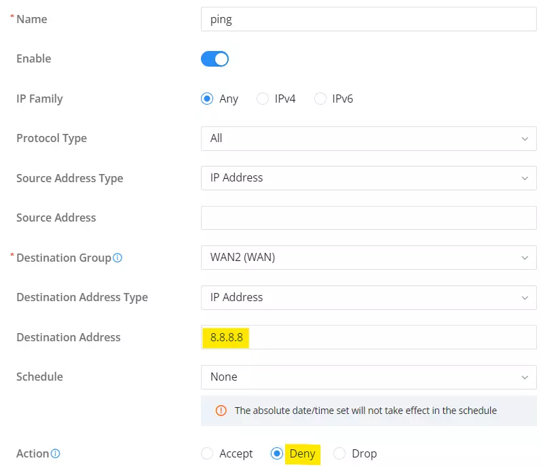The width and height of the screenshot is (541, 467).
Task: Toggle the Enable switch off
Action: click(x=214, y=58)
